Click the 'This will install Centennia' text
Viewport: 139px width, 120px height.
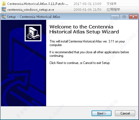point(87,43)
